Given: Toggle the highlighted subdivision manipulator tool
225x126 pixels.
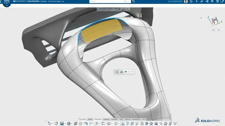Looking at the screenshot, I should (123, 123).
